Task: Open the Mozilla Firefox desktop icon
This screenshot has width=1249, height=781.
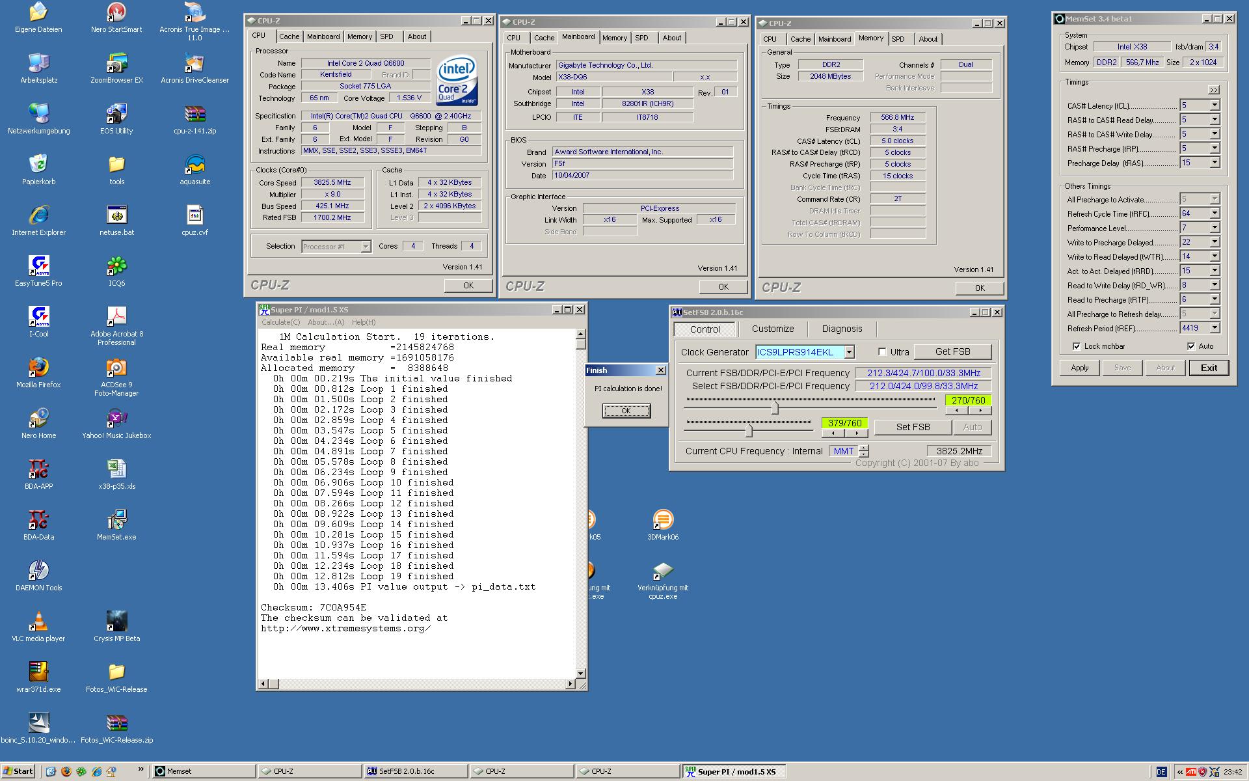Action: (x=38, y=373)
